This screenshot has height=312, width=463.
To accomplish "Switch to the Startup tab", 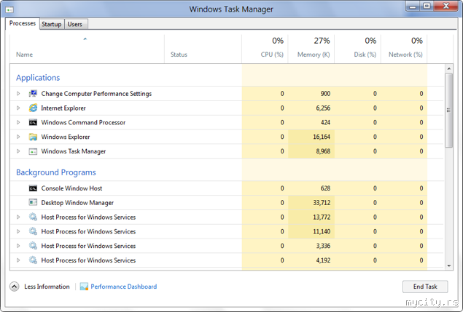I will tap(51, 24).
